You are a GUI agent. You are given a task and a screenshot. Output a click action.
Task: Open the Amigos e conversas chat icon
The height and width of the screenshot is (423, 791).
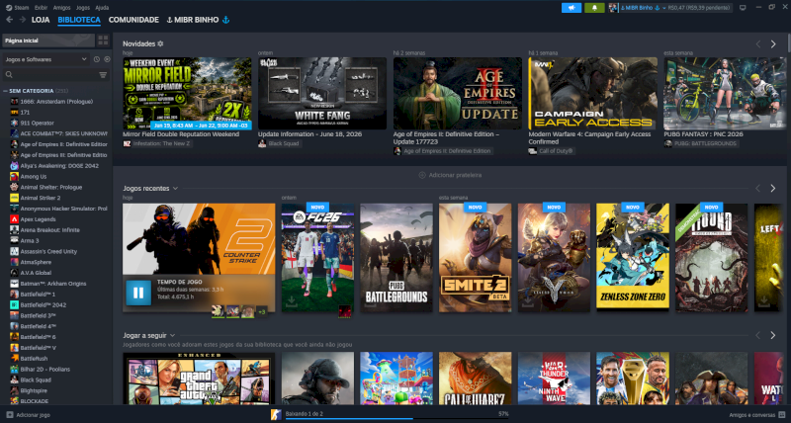pyautogui.click(x=781, y=414)
